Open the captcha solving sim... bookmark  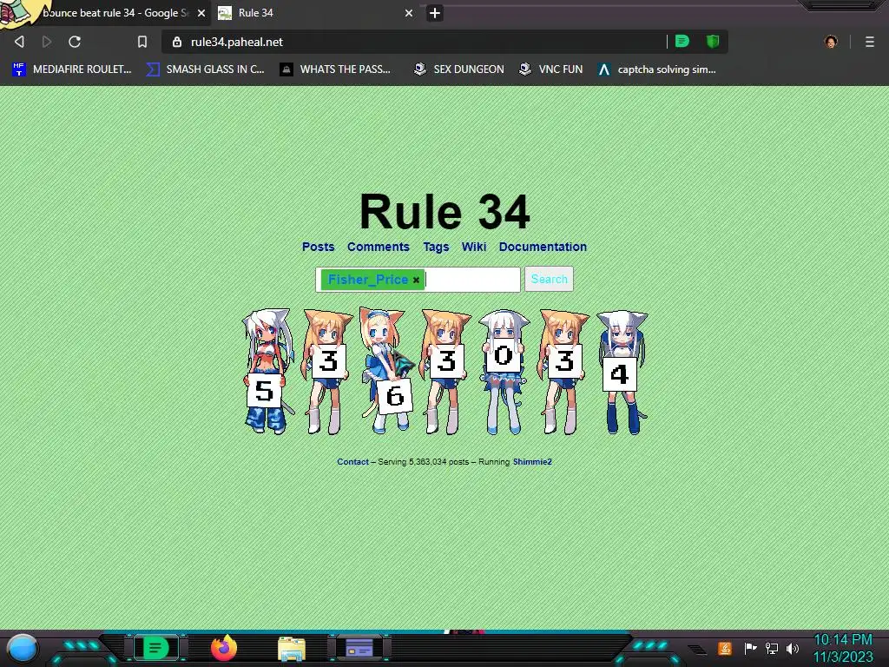[657, 69]
